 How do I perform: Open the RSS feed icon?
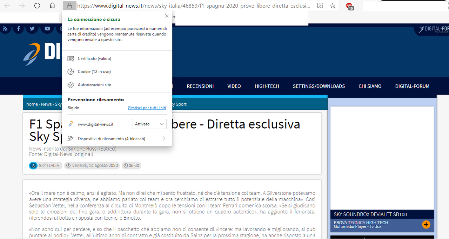click(x=5, y=29)
